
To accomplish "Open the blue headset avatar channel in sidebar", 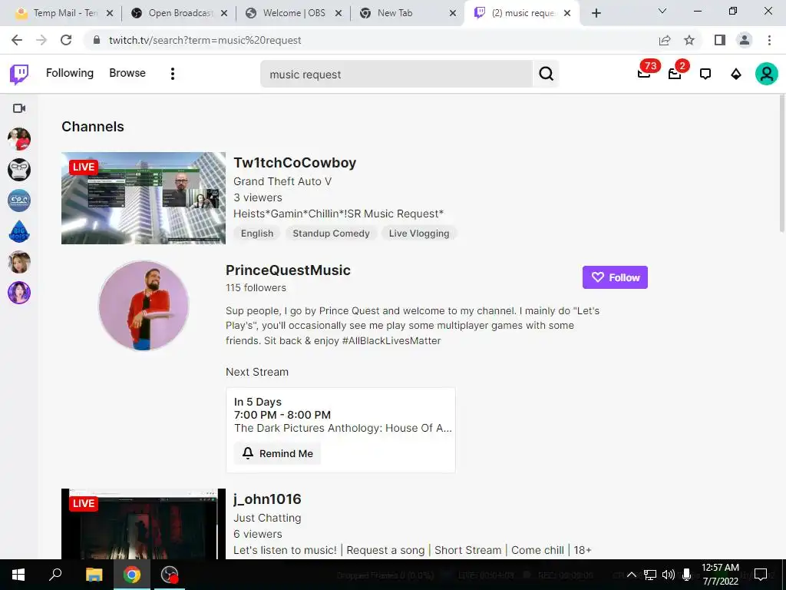I will point(19,201).
